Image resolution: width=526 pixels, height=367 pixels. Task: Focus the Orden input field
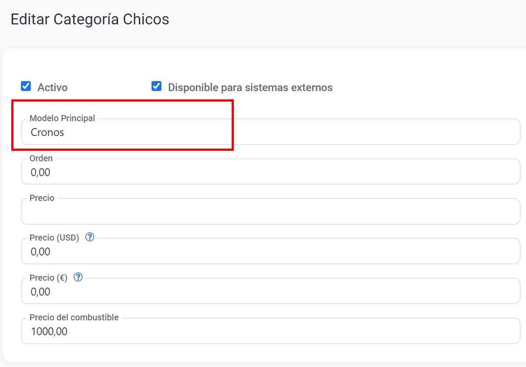[270, 173]
